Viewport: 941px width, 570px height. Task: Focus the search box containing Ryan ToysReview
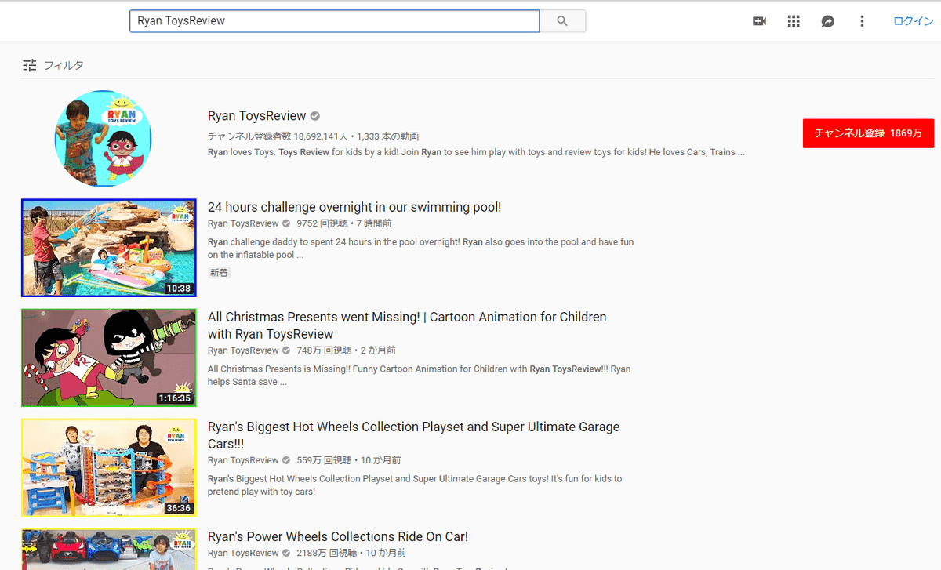335,21
